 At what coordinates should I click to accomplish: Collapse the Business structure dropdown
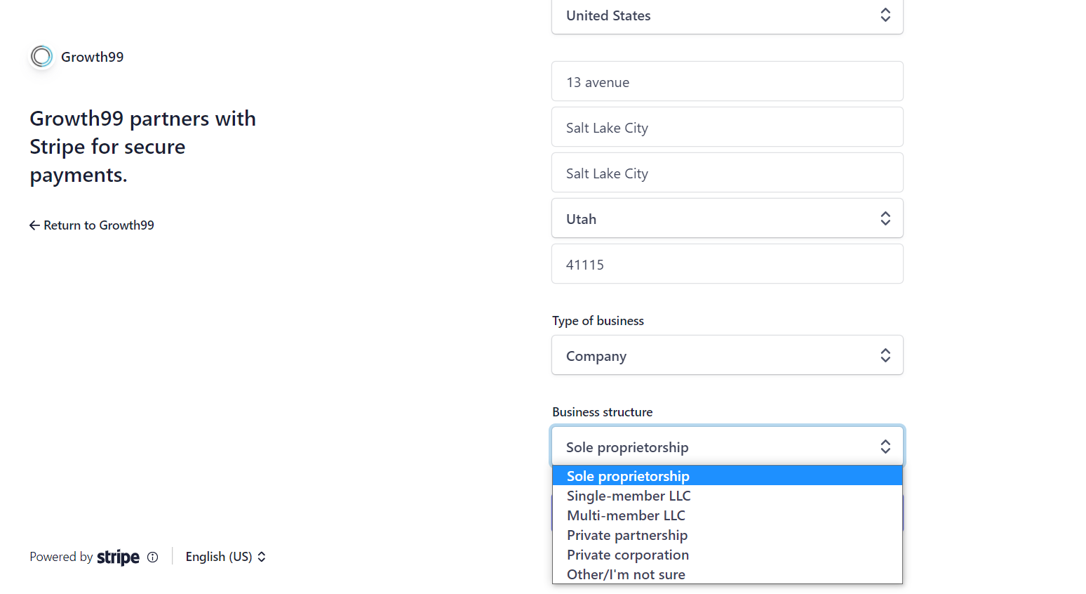[x=727, y=447]
